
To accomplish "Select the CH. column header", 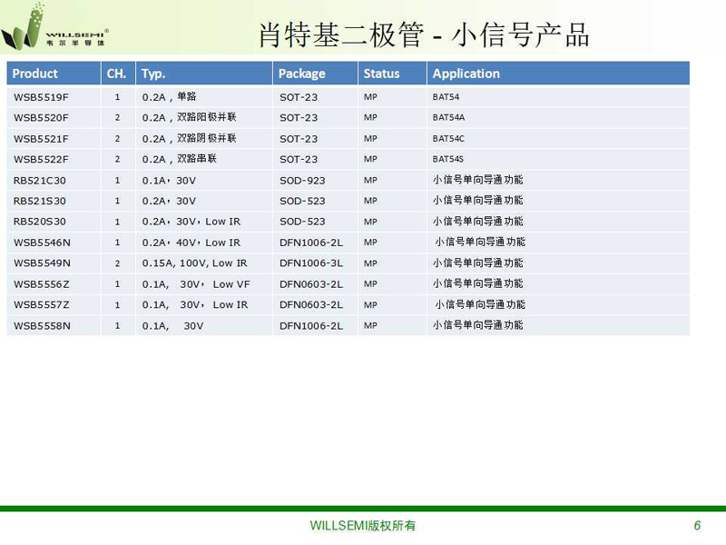I will [117, 74].
